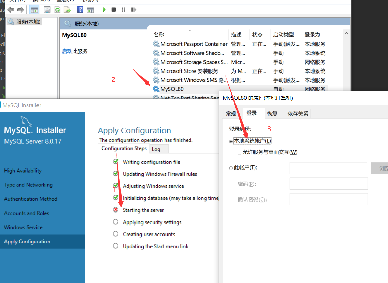Click the action pane toggle icon next to Help
The width and height of the screenshot is (388, 283).
pyautogui.click(x=90, y=10)
